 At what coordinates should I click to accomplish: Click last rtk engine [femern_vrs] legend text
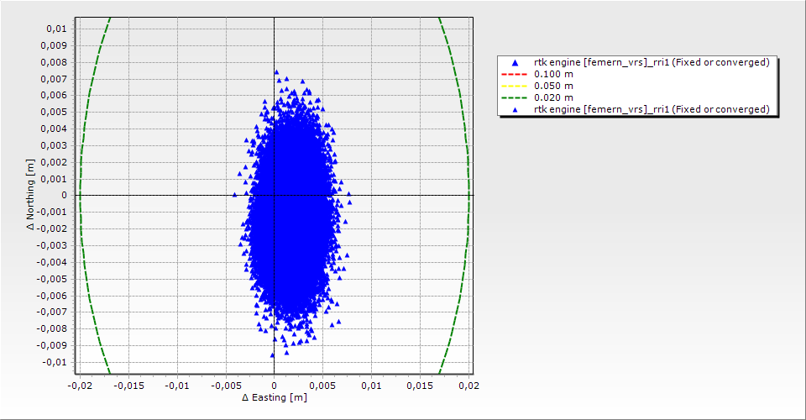(x=652, y=110)
